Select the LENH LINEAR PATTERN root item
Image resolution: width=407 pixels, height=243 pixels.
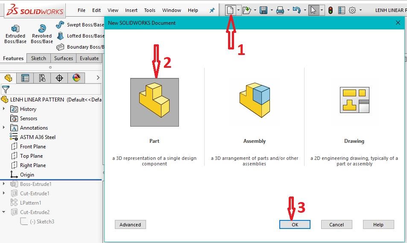pos(51,99)
